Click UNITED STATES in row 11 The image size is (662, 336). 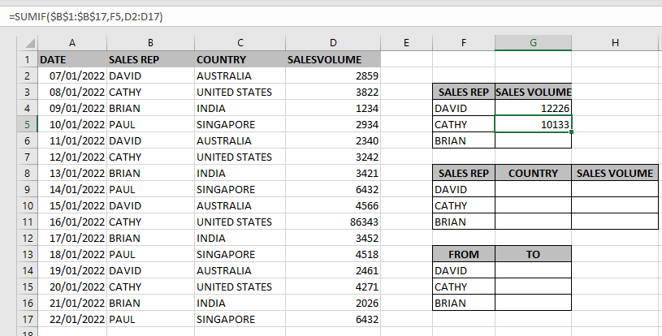tap(240, 222)
